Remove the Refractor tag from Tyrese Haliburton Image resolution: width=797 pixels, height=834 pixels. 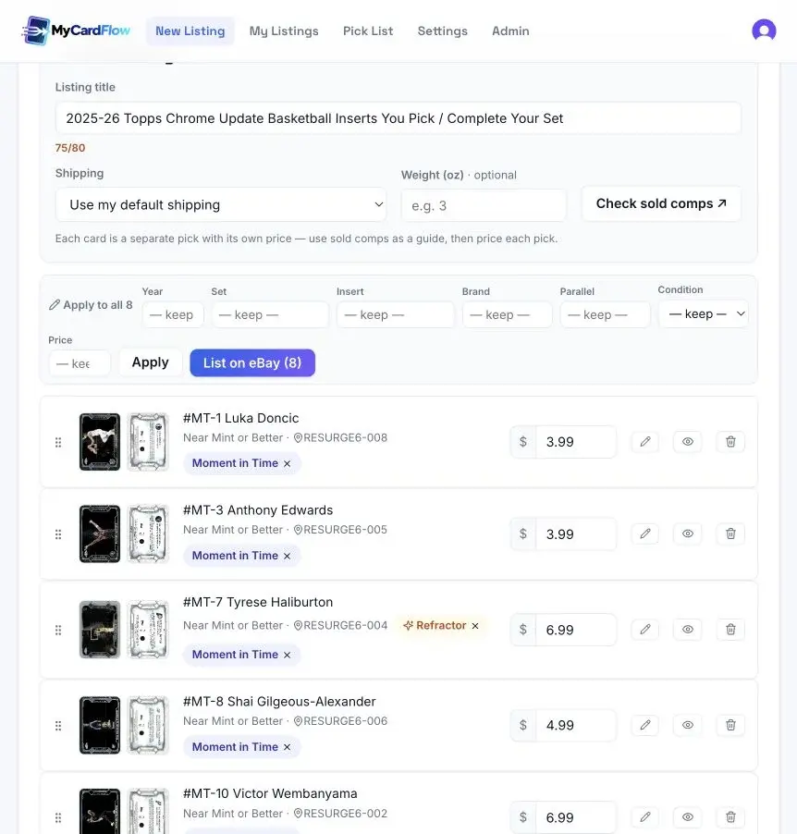[475, 625]
